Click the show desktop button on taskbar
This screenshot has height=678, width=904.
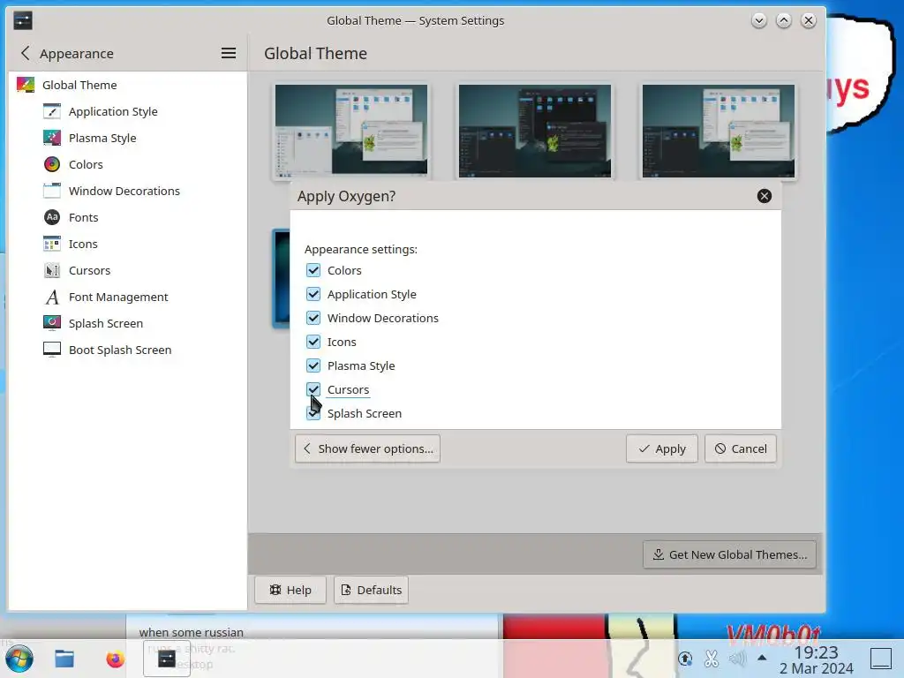880,659
